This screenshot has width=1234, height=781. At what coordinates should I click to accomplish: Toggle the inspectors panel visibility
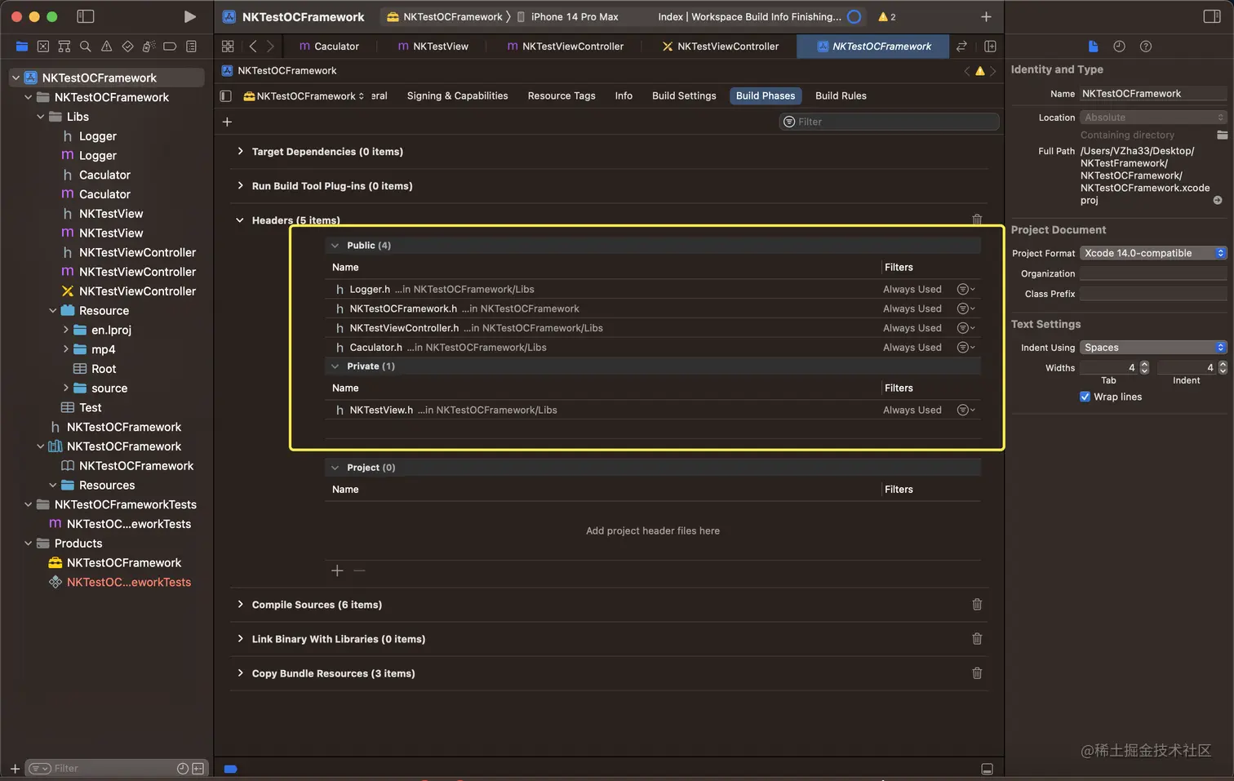1212,16
